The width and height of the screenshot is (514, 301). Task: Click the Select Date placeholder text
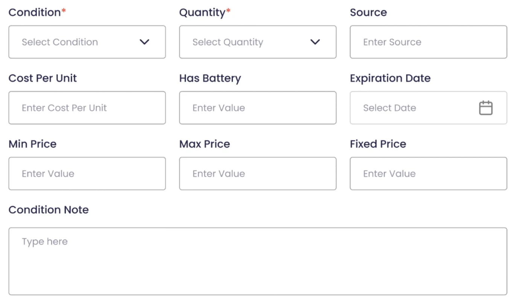(x=389, y=108)
